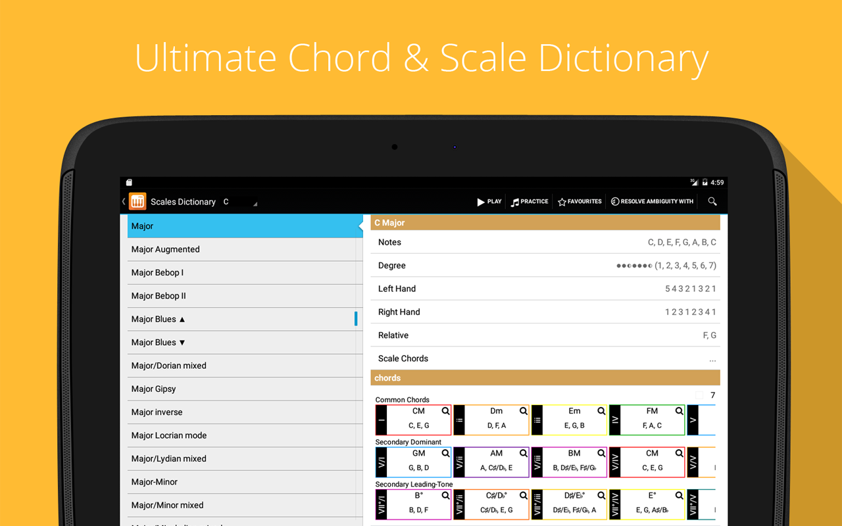Tap the orange piano app icon
This screenshot has height=526, width=842.
(137, 202)
